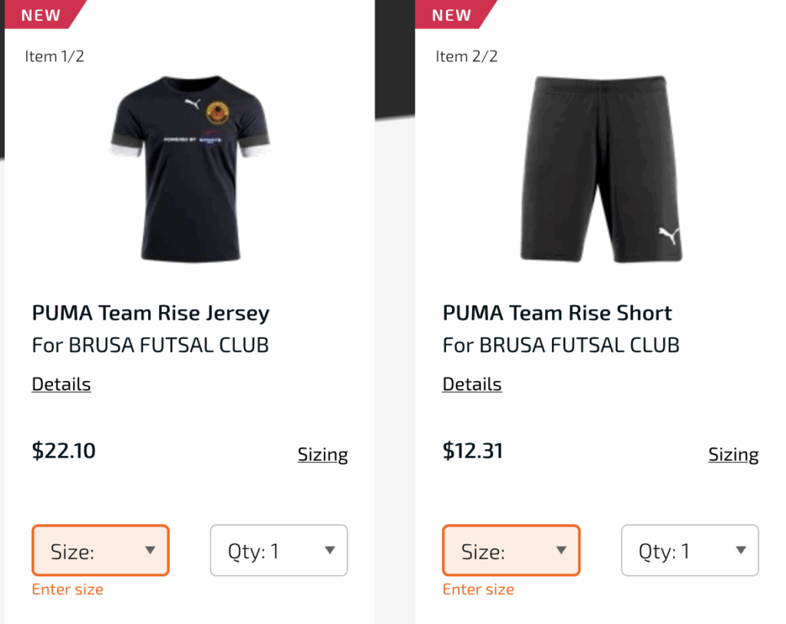Click the $12.31 shorts price

tap(473, 450)
